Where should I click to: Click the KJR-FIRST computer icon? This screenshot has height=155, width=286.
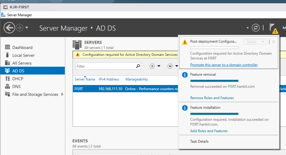[5, 7]
